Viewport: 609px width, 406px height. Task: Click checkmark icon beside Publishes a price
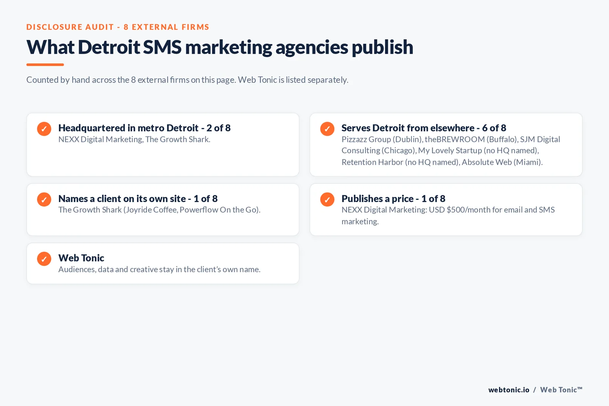(327, 199)
